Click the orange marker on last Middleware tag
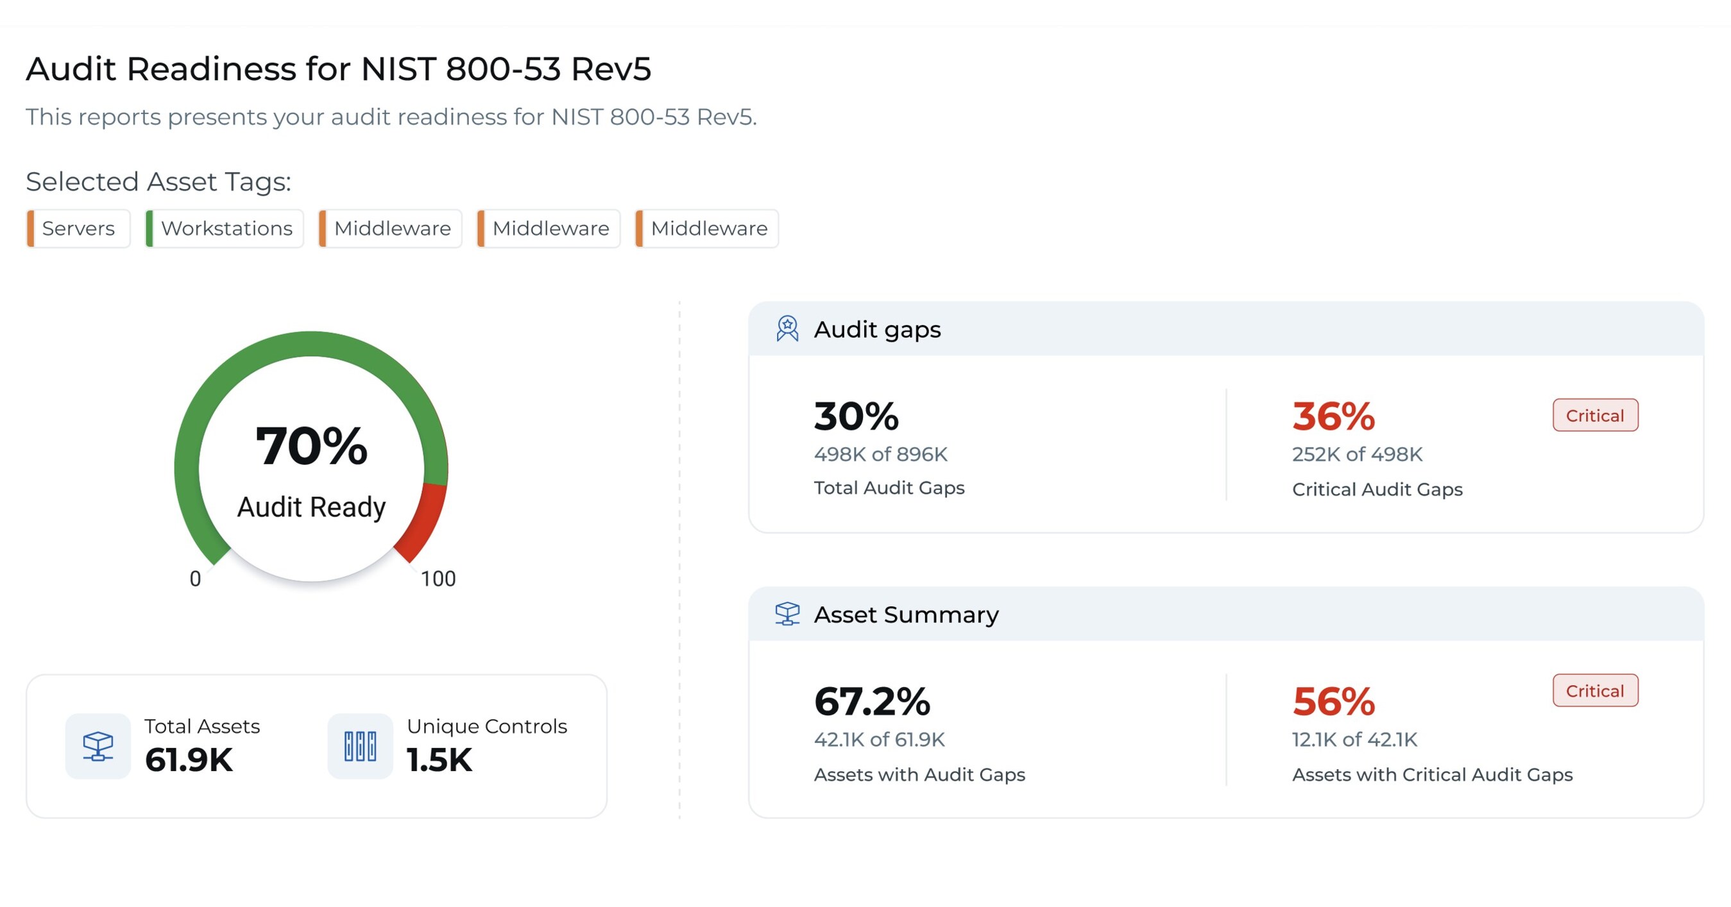The image size is (1731, 907). 640,228
